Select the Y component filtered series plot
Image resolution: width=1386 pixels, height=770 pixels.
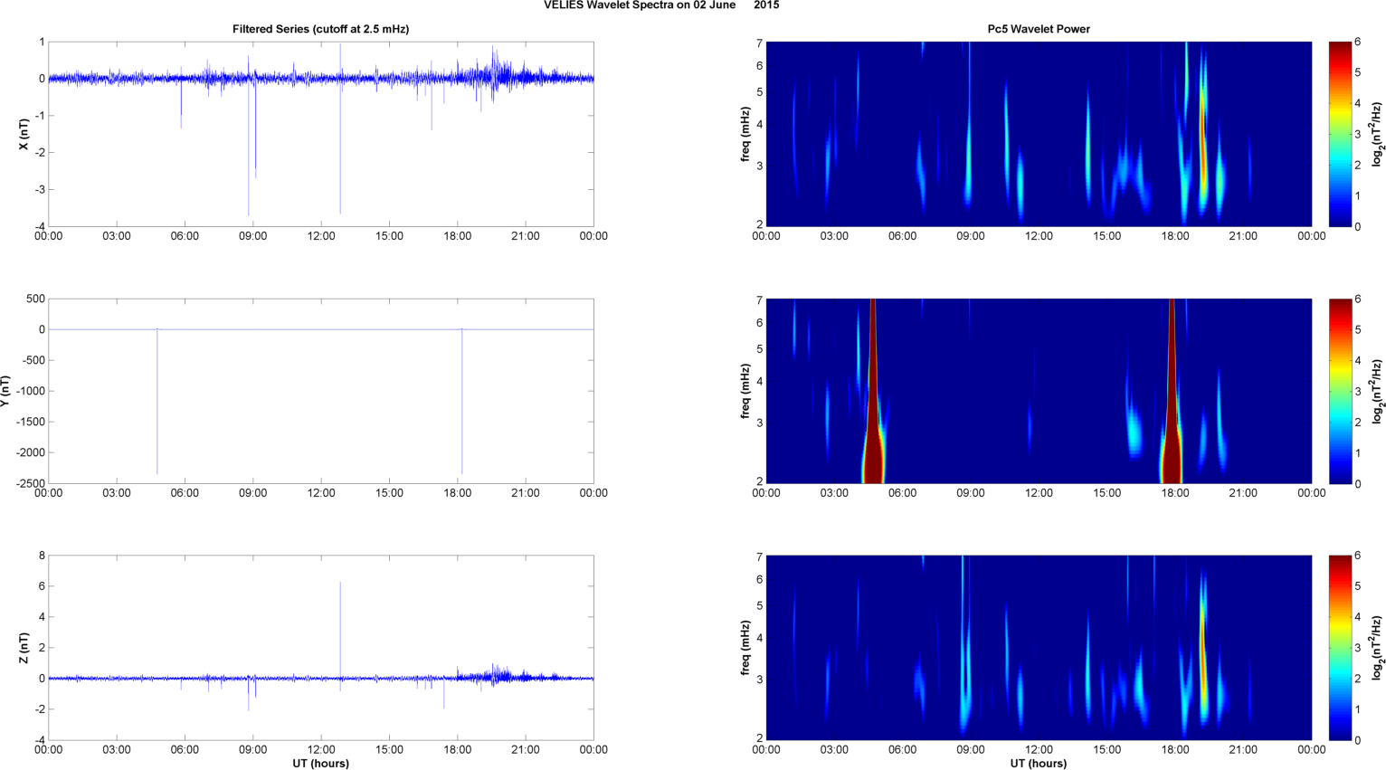(x=321, y=391)
